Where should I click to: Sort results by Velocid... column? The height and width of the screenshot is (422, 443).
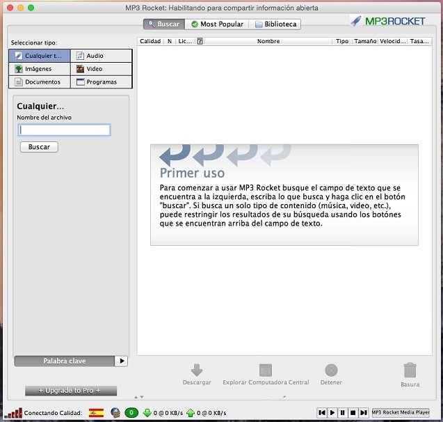pyautogui.click(x=392, y=41)
